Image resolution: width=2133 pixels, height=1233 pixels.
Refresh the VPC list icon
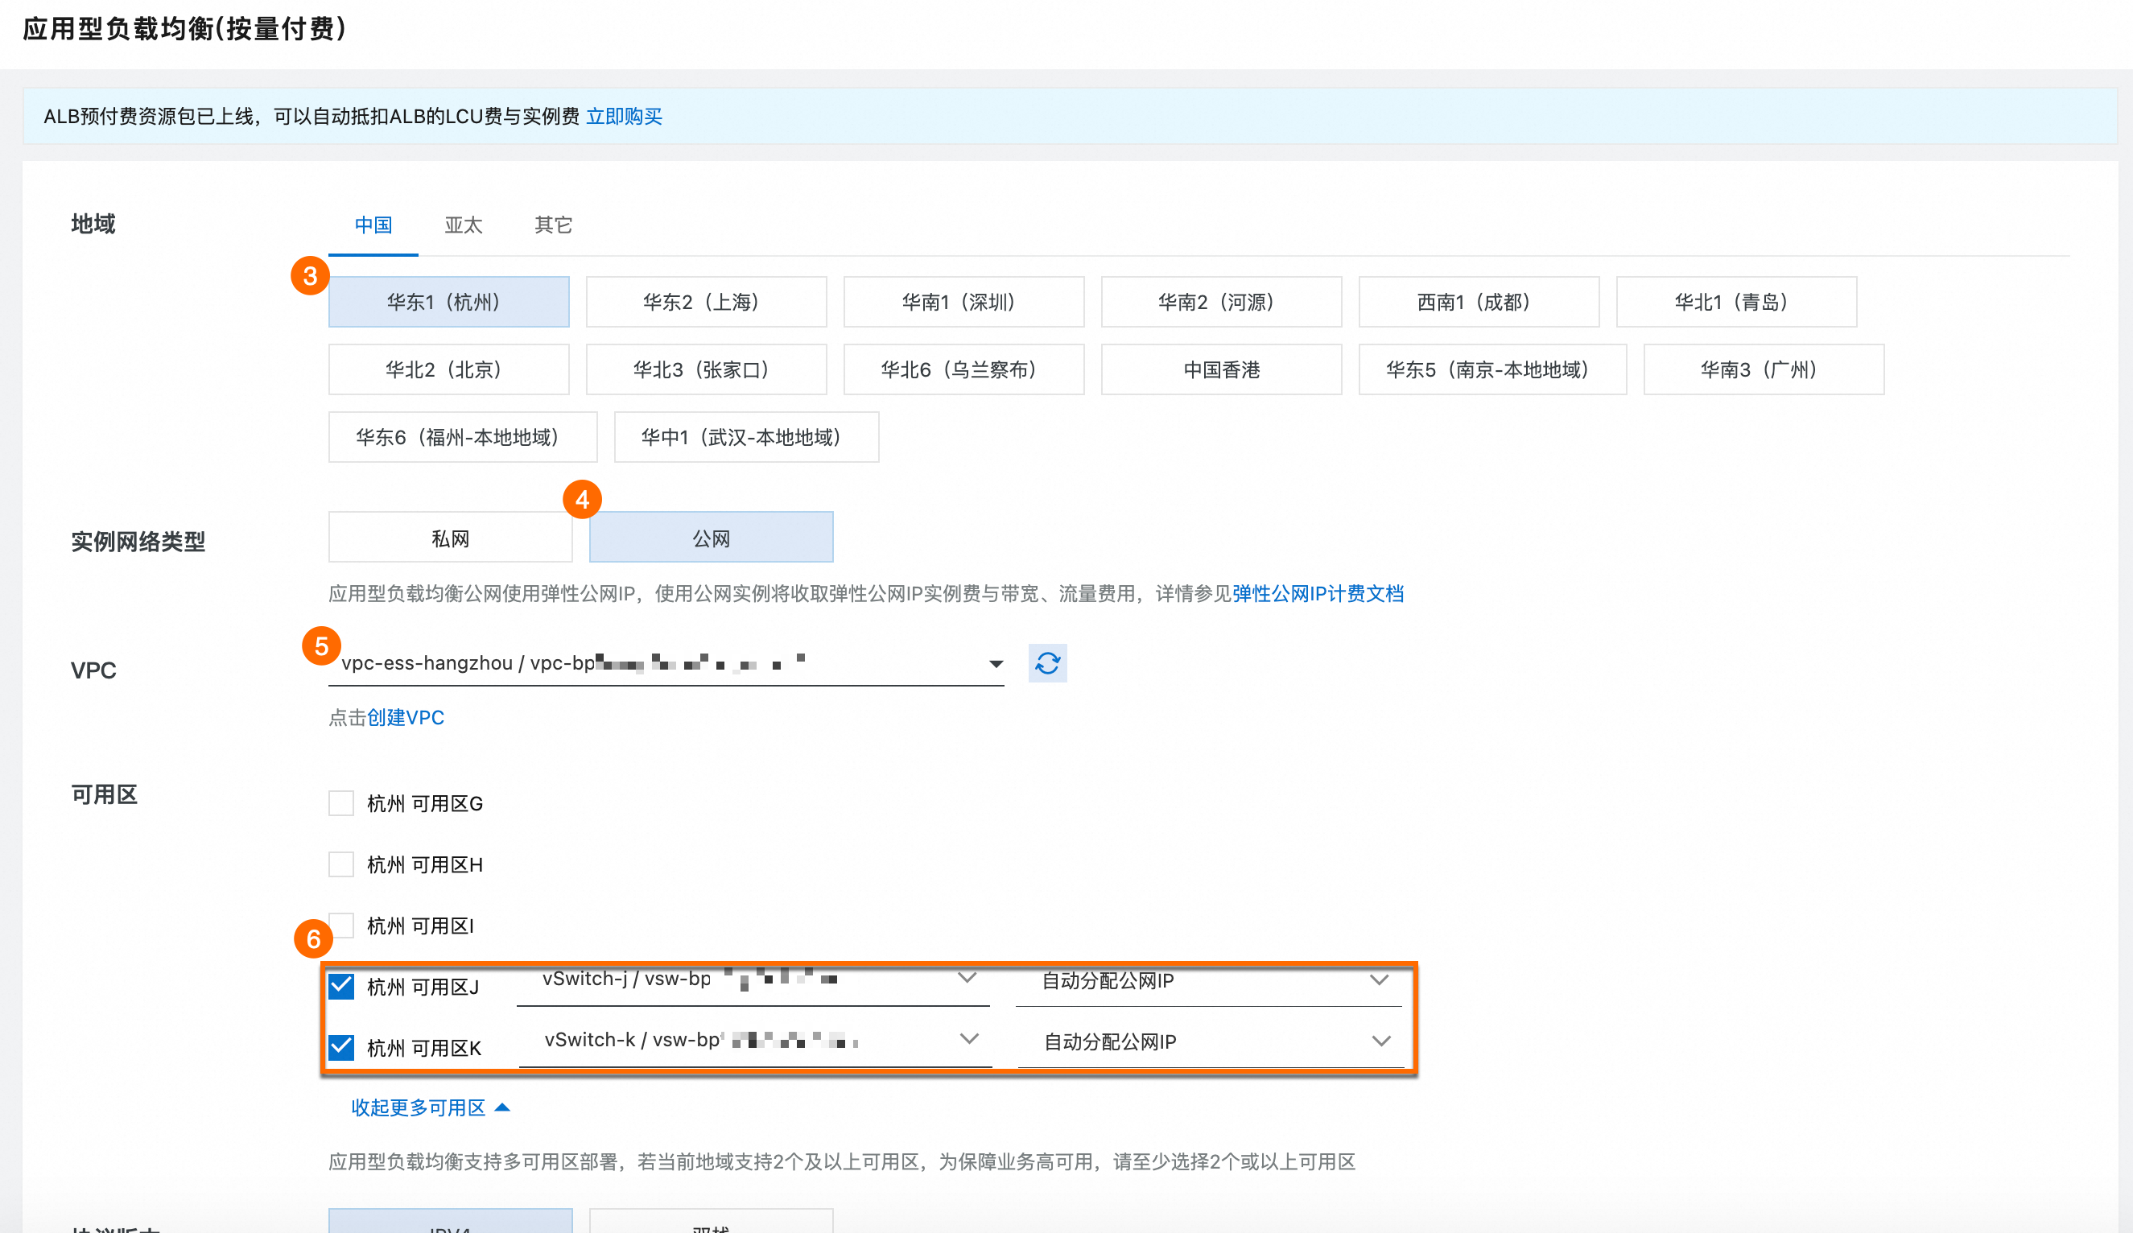1047,662
